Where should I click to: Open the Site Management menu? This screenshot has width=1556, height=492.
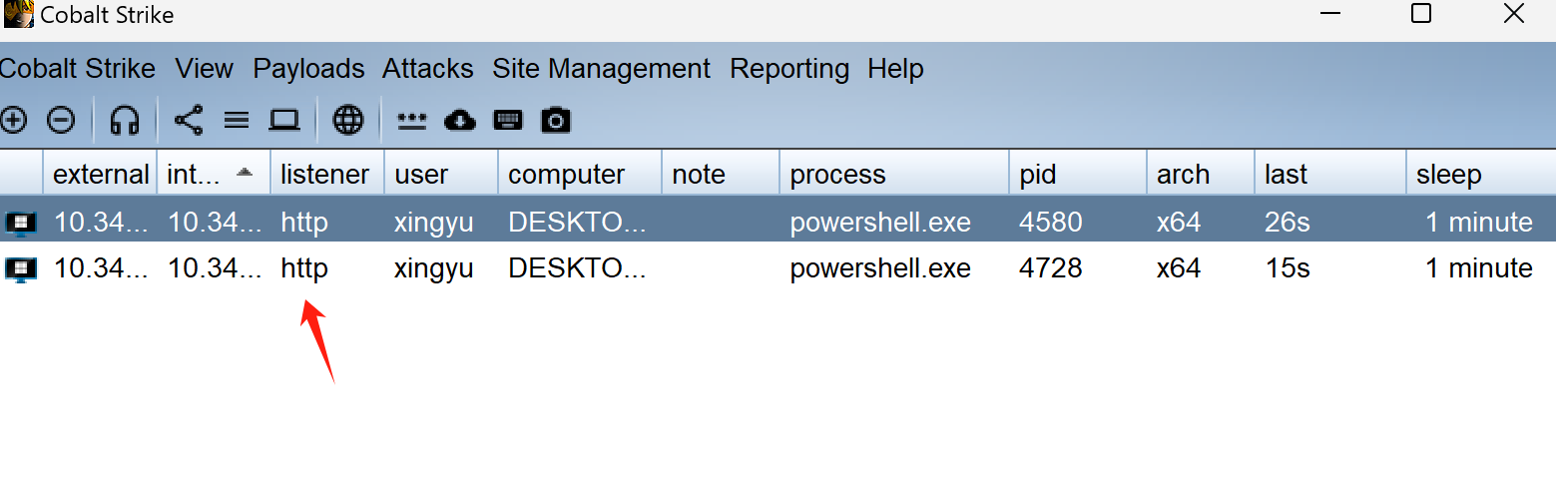click(601, 69)
